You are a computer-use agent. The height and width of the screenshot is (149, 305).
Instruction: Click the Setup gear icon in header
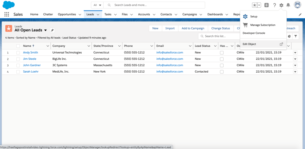(x=281, y=5)
